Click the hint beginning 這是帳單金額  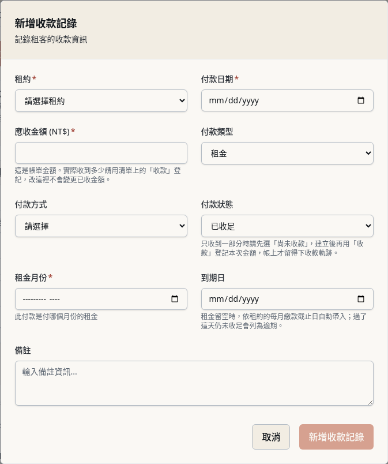click(98, 175)
